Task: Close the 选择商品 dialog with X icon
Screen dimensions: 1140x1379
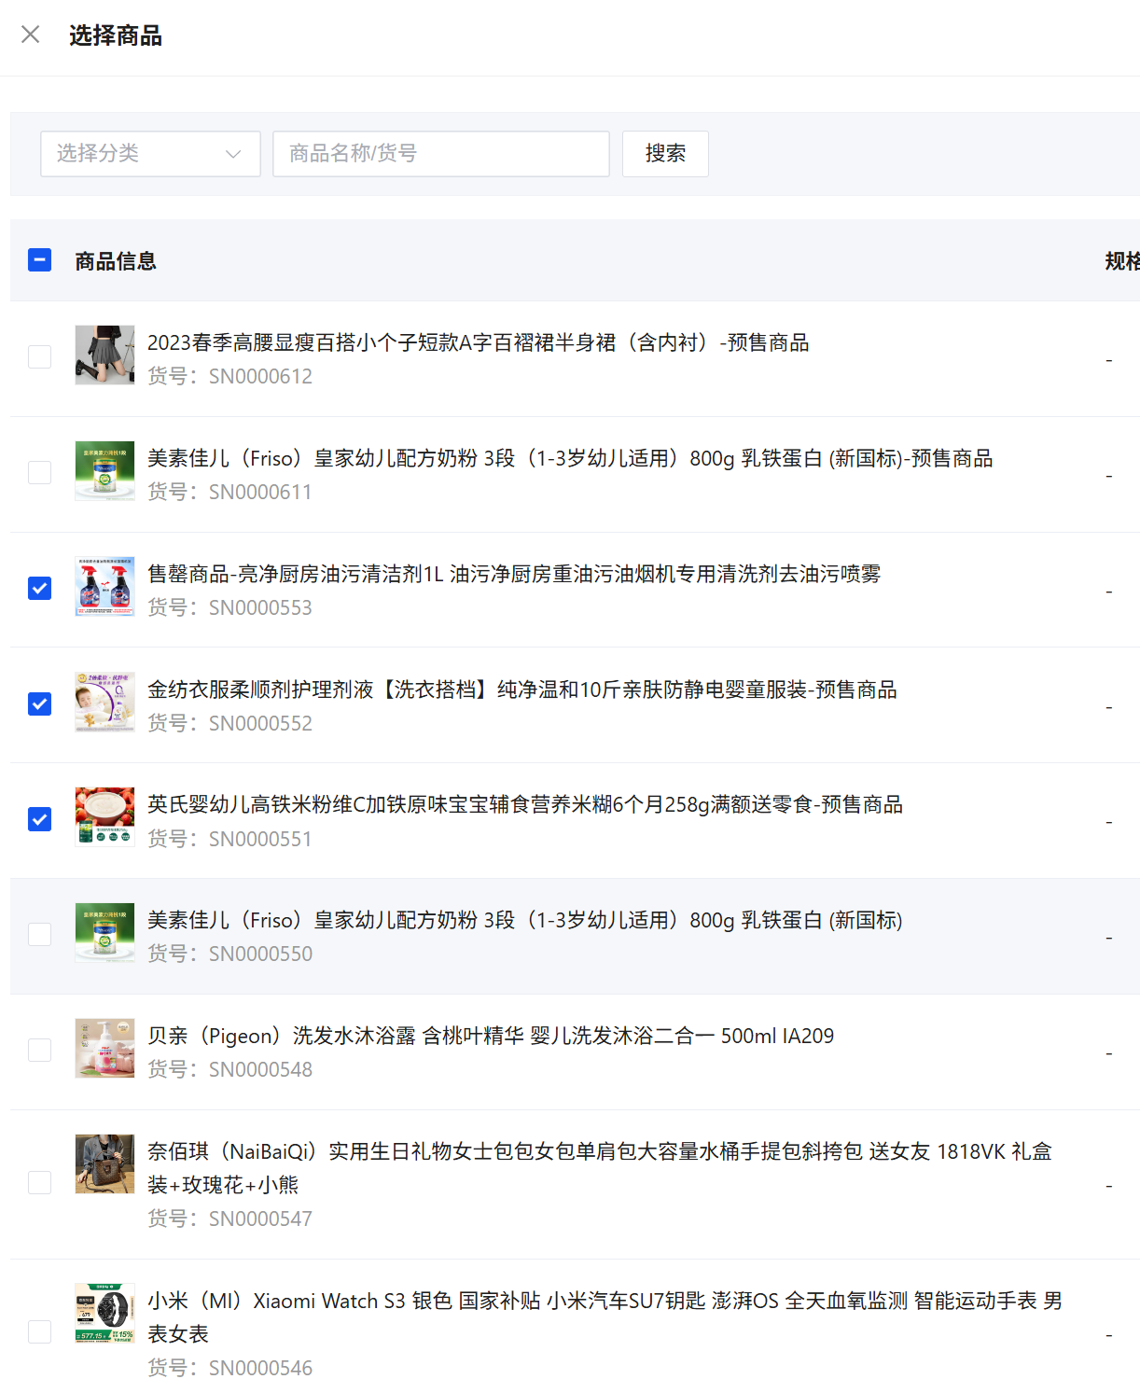Action: click(x=31, y=35)
